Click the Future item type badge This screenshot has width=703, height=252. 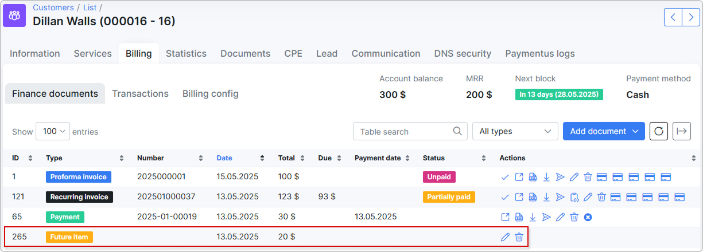click(x=69, y=237)
